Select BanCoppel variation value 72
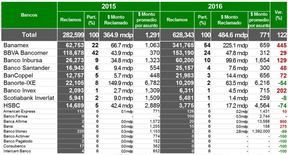The image size is (288, 155). (x=283, y=76)
